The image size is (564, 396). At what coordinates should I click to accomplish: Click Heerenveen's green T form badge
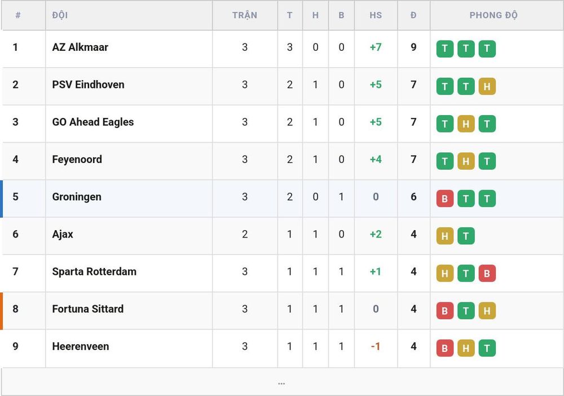(x=487, y=348)
